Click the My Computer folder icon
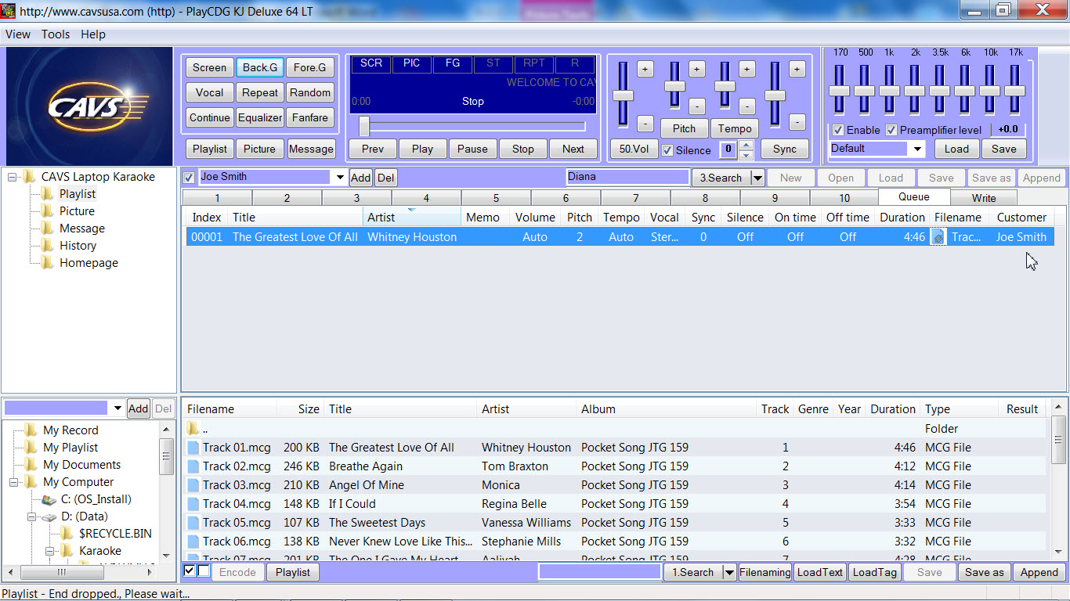This screenshot has height=601, width=1070. [31, 482]
